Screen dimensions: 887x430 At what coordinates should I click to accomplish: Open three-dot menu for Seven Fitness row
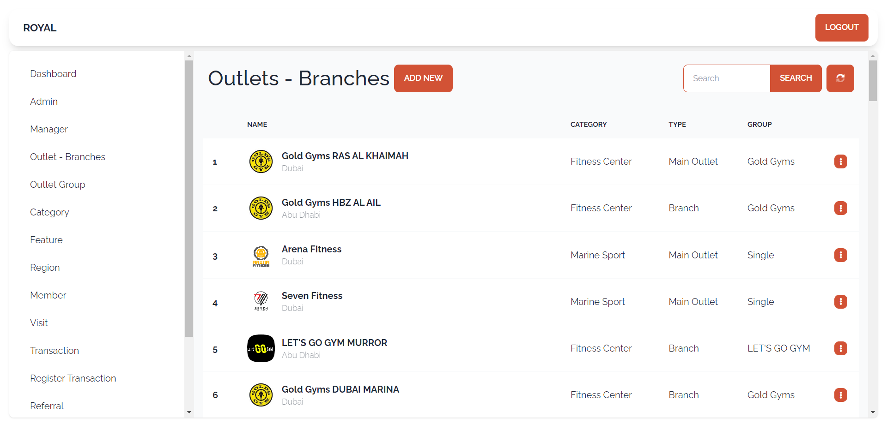pyautogui.click(x=840, y=302)
